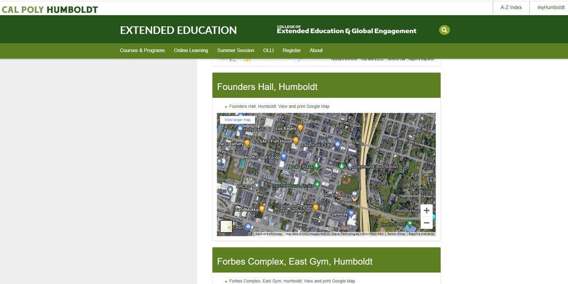Viewport: 568px width, 284px height.
Task: Open Founders Hall View and print Google Map link
Action: coord(279,106)
